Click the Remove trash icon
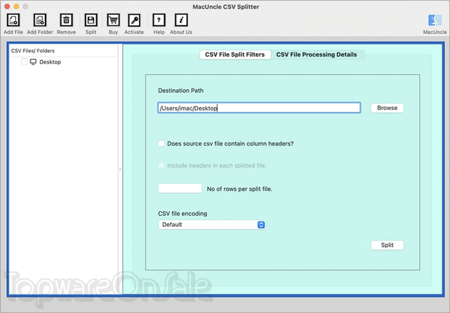450x313 pixels. [66, 20]
